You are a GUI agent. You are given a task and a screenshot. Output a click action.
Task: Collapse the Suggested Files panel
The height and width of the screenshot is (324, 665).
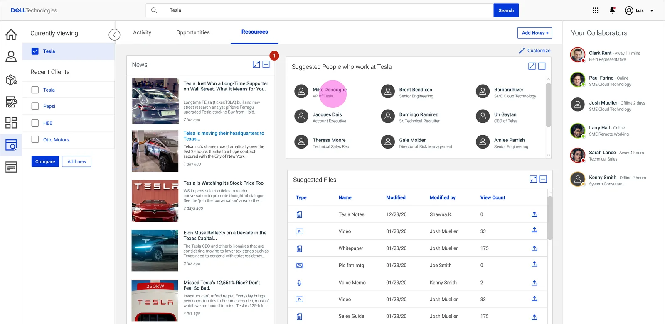[x=543, y=179]
